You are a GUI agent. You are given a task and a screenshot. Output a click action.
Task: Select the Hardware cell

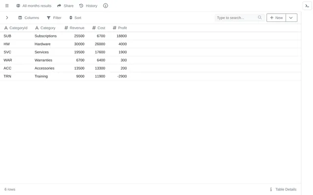pyautogui.click(x=43, y=44)
